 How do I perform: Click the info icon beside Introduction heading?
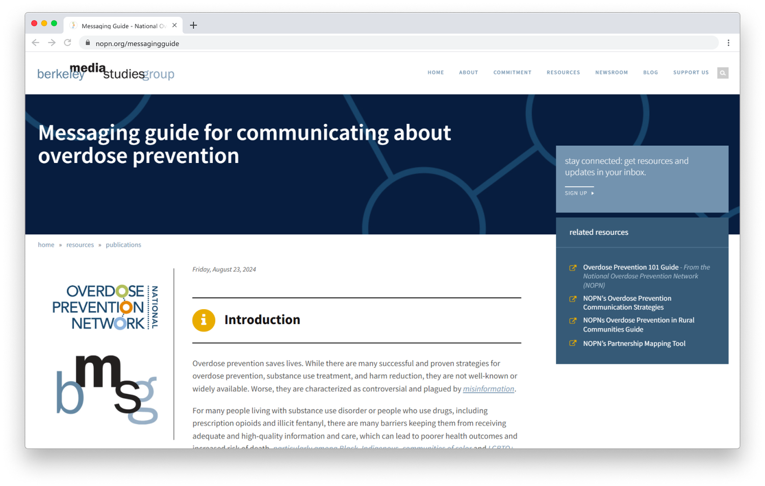(204, 320)
